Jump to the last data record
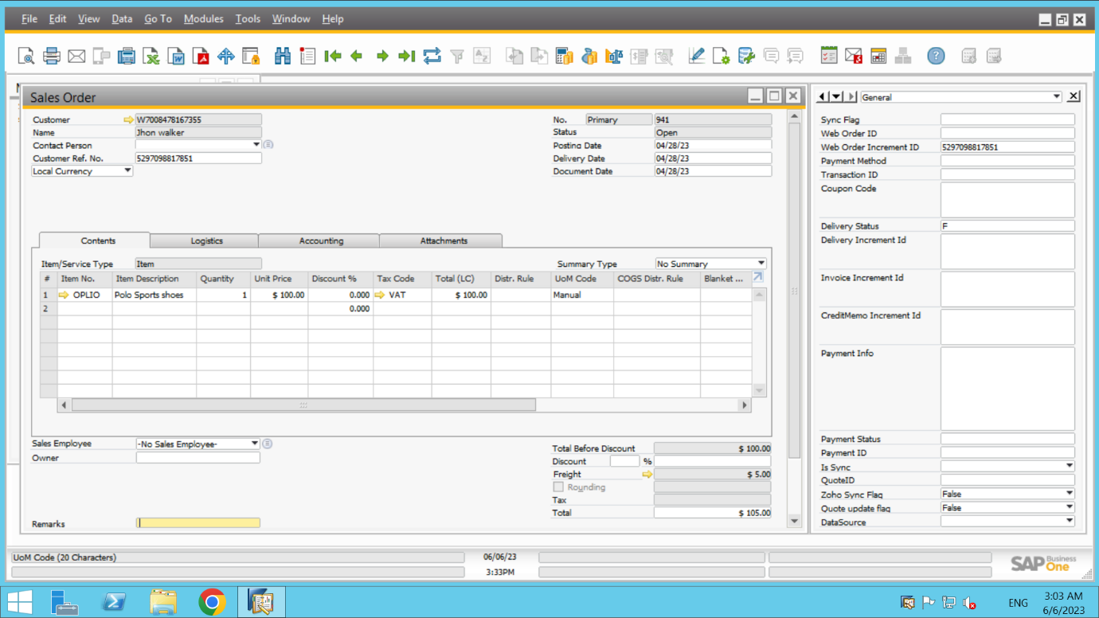This screenshot has height=618, width=1099. (x=406, y=56)
